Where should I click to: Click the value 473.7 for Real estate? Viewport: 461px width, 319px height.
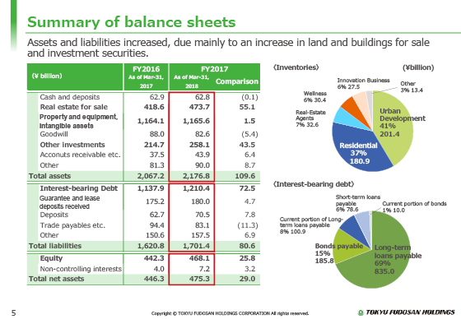[199, 107]
